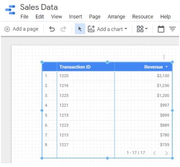180x167 pixels.
Task: Rename the Sales Data report title
Action: point(39,7)
